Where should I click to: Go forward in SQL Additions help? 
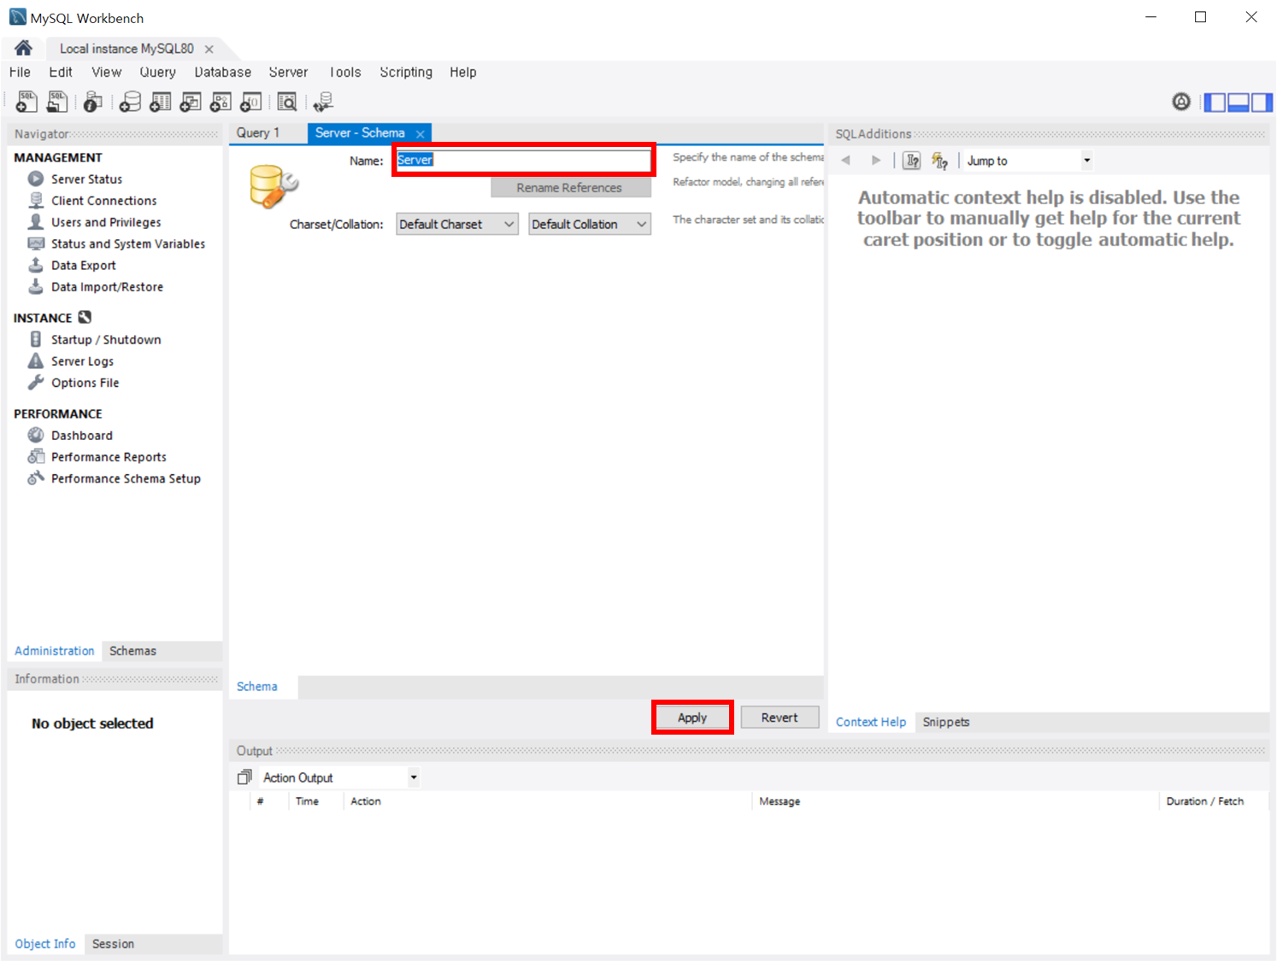click(876, 160)
